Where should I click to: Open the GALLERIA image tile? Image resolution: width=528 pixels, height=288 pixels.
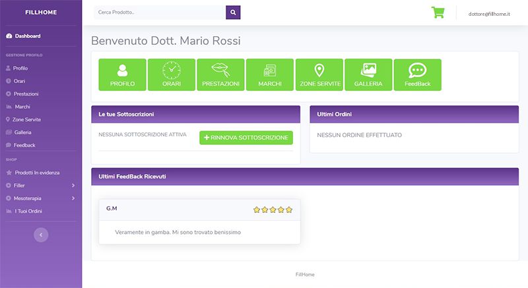point(368,74)
